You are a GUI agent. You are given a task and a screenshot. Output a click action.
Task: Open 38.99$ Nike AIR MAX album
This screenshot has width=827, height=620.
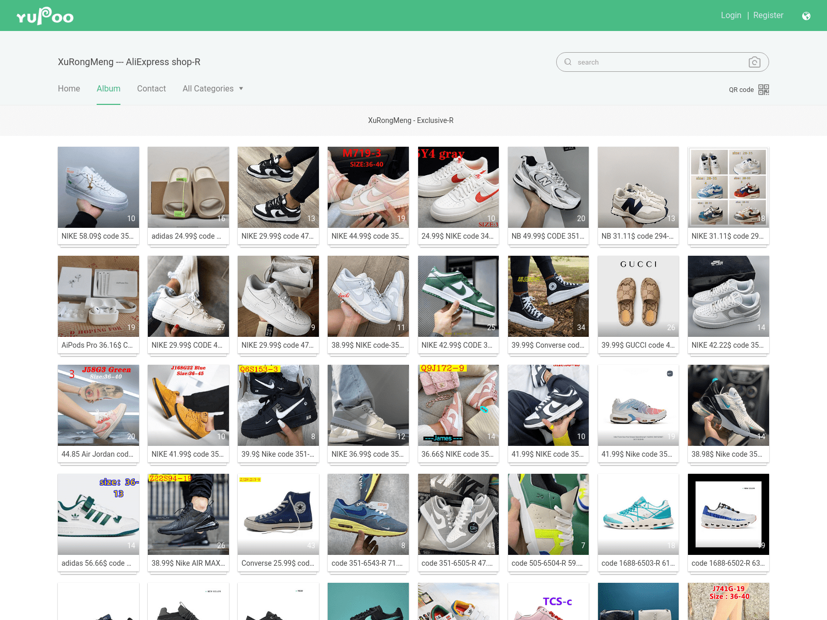click(x=188, y=523)
